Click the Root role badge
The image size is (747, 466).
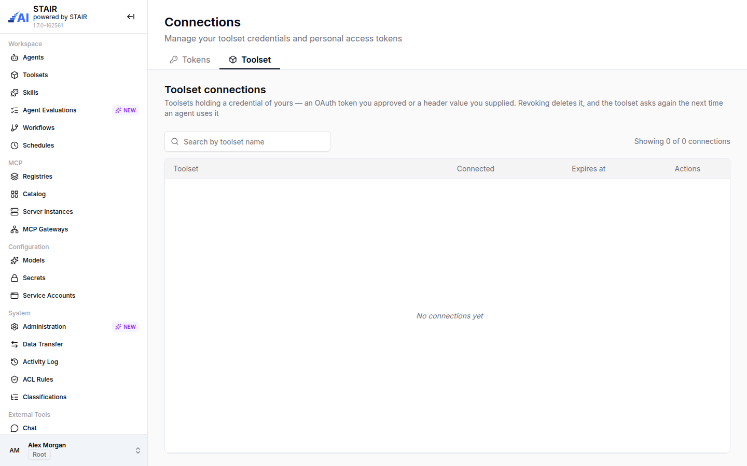[39, 455]
